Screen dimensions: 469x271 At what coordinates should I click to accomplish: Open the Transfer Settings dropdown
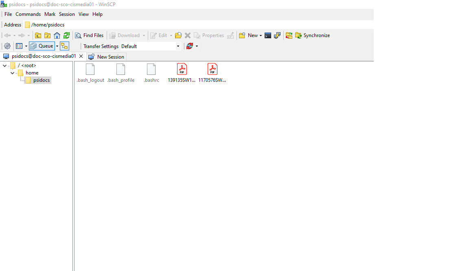pos(178,46)
